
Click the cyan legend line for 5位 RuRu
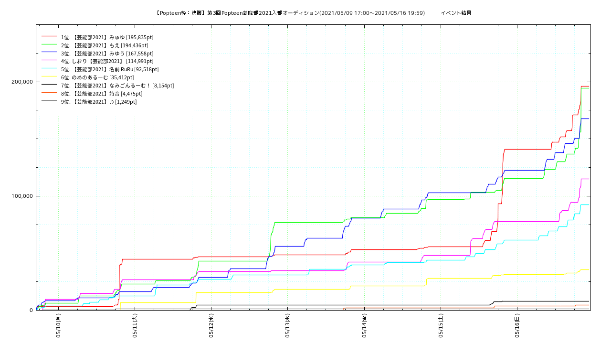point(49,69)
